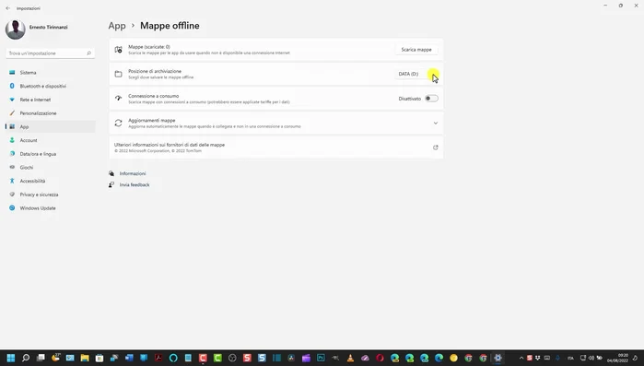
Task: Open the DATA (D:) storage location dropdown
Action: tap(416, 74)
